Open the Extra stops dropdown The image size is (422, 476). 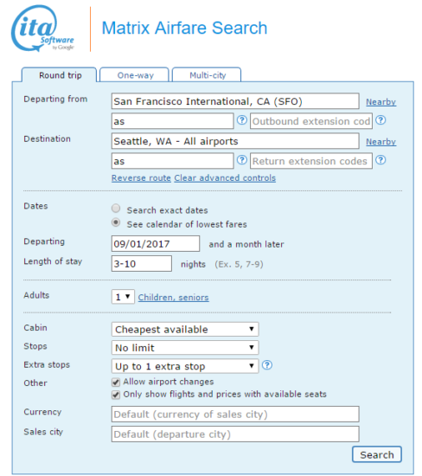click(x=185, y=366)
